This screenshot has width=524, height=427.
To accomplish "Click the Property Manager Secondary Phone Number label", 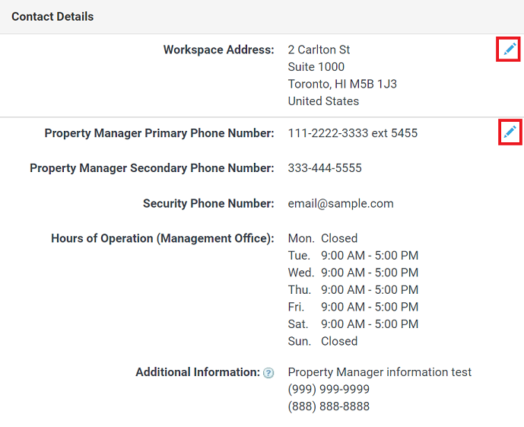I will [x=152, y=168].
